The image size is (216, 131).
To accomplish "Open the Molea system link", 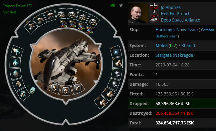I will (x=162, y=46).
